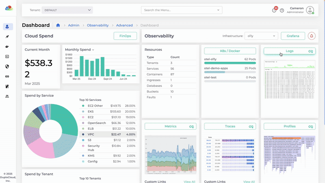Click the Metrics panel button
Viewport: 325px width, 183px height.
pyautogui.click(x=170, y=126)
